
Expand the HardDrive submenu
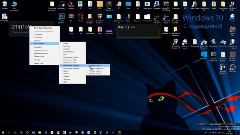[x=72, y=49]
